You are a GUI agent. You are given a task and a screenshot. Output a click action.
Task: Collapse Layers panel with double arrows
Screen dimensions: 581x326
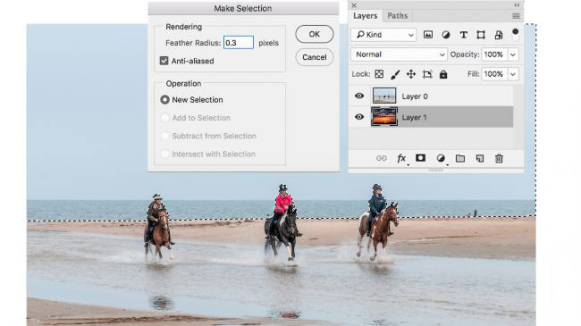pyautogui.click(x=517, y=5)
